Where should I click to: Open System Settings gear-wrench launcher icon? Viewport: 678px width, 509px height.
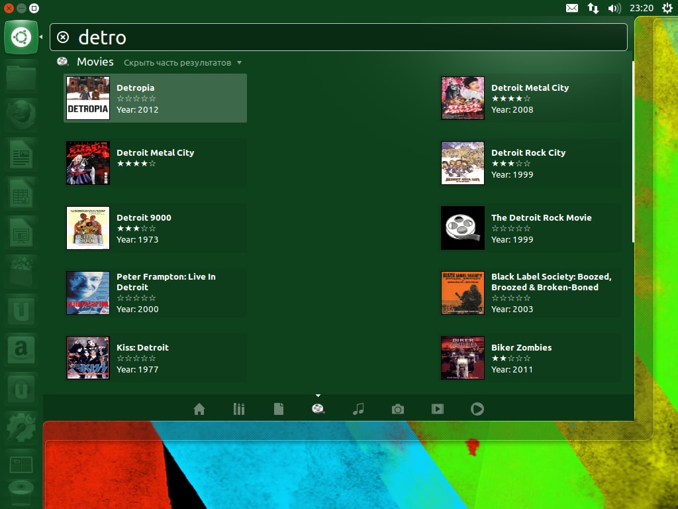click(x=21, y=427)
